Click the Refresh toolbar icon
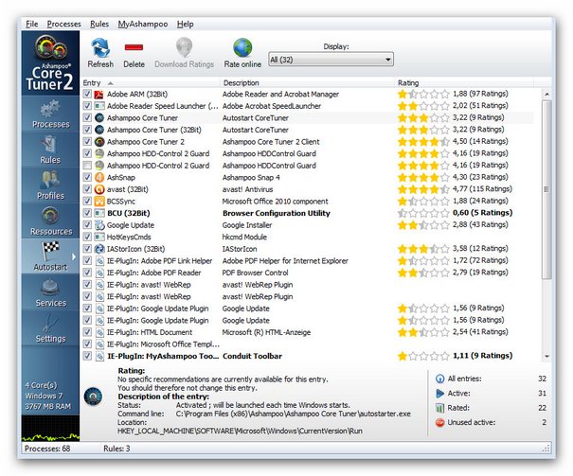The height and width of the screenshot is (476, 573). 100,48
